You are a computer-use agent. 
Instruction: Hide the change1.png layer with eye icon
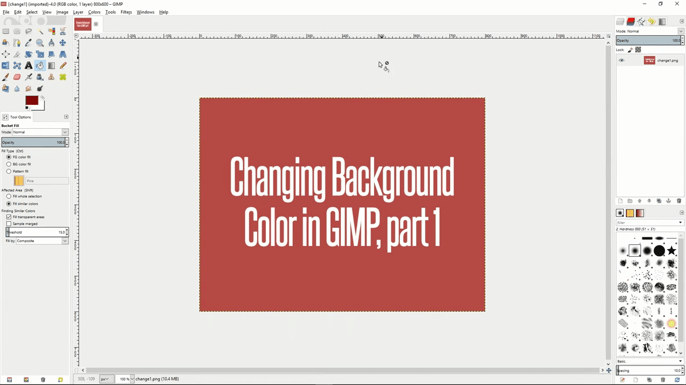(x=622, y=60)
